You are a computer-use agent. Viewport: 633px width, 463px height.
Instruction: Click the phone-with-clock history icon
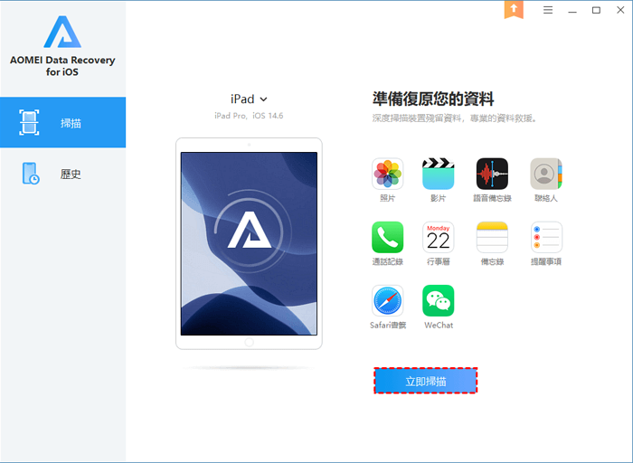click(31, 174)
